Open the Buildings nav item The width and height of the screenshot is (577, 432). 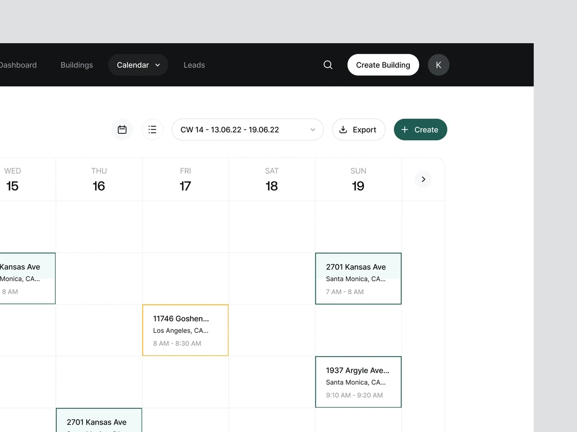point(77,65)
